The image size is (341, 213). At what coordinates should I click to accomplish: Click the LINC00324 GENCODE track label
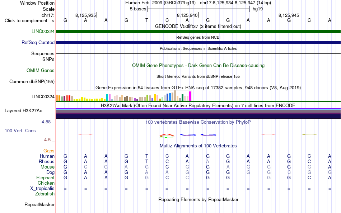(x=43, y=31)
